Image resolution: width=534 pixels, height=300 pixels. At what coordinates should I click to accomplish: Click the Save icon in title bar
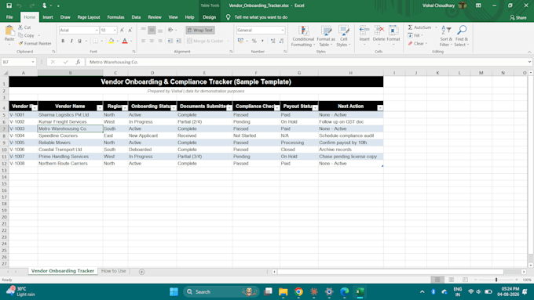[x=9, y=5]
